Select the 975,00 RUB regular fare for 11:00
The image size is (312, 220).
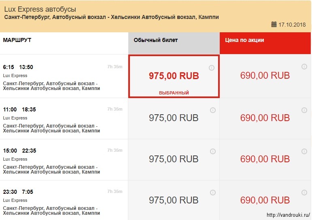pos(174,118)
